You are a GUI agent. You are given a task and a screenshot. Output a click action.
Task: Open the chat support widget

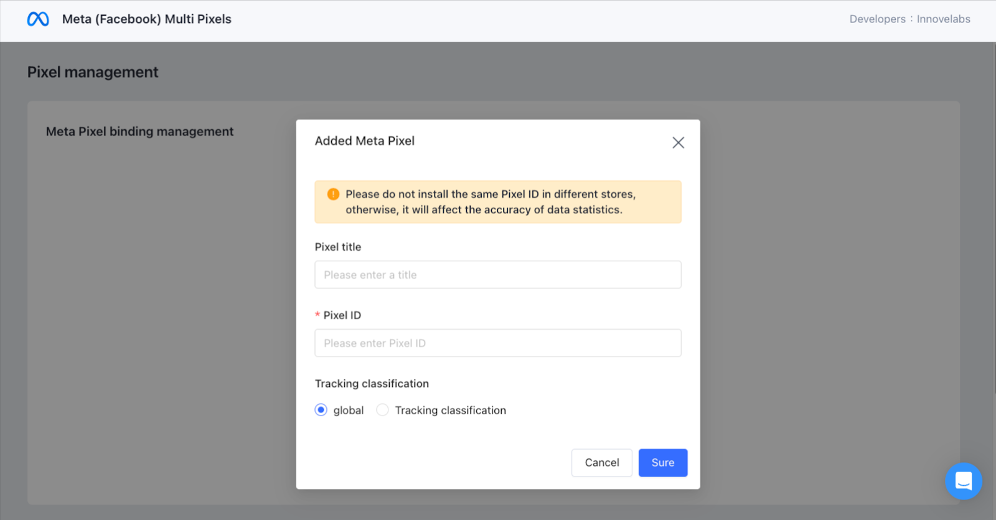tap(963, 481)
